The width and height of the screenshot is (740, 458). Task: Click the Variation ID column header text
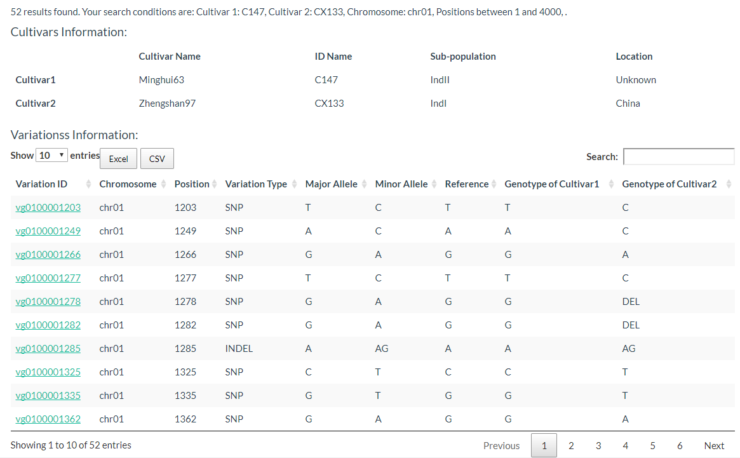point(41,184)
